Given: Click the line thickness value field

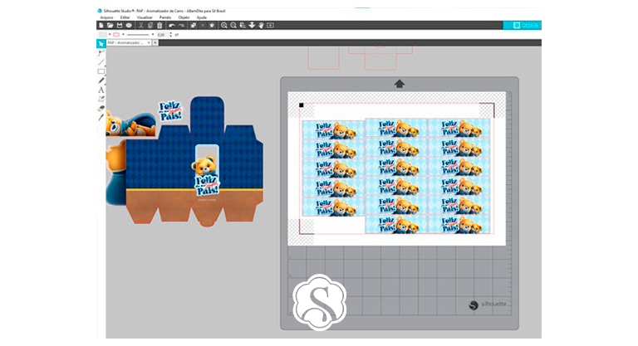Looking at the screenshot, I should (162, 35).
